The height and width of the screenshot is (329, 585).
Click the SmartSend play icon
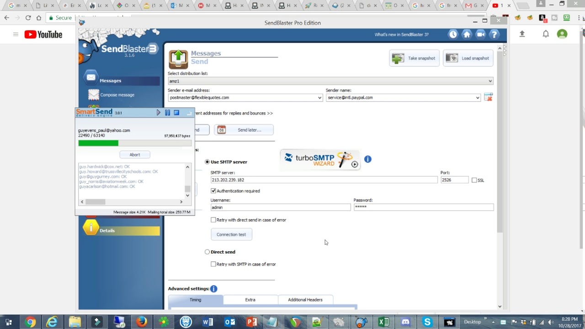click(x=159, y=112)
